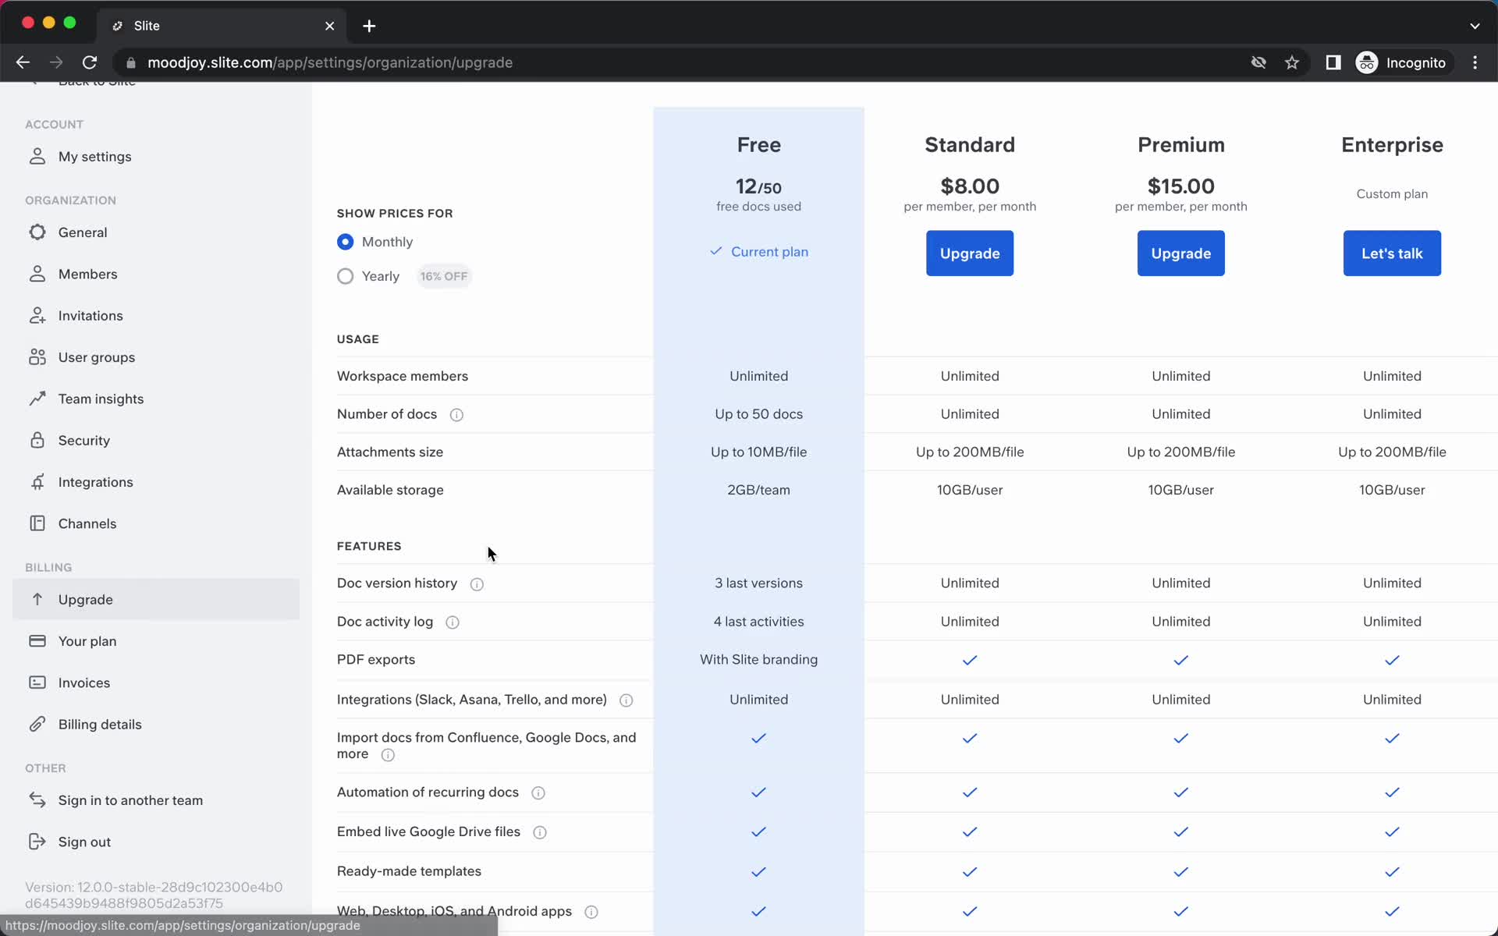Select User Groups settings
This screenshot has width=1498, height=936.
click(x=96, y=357)
